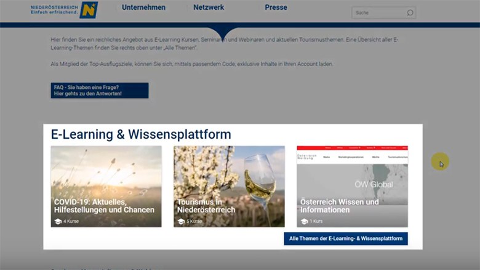Click the search magnifier icon
The width and height of the screenshot is (480, 270).
410,13
